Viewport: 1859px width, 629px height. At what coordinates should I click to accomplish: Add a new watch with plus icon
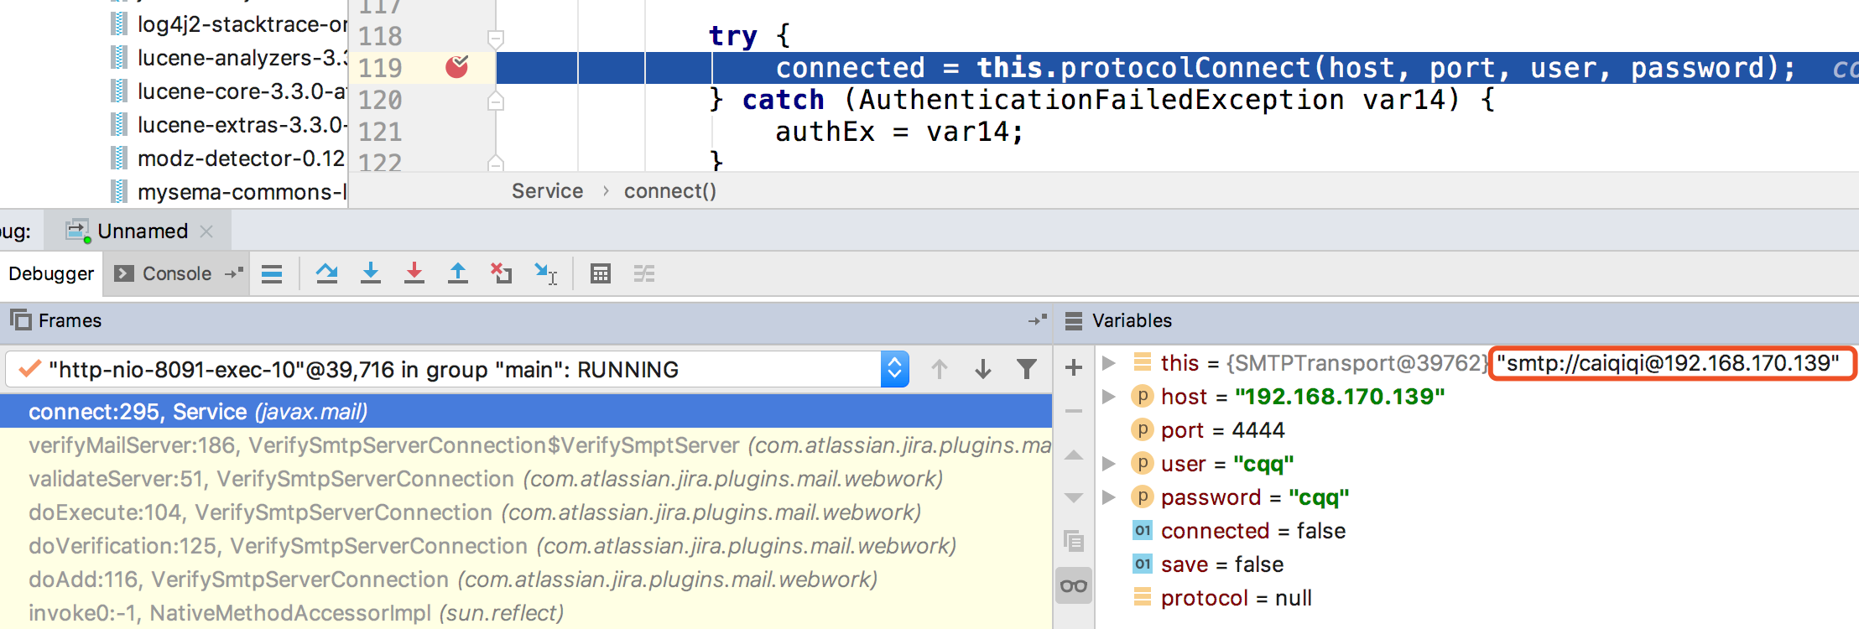1074,367
